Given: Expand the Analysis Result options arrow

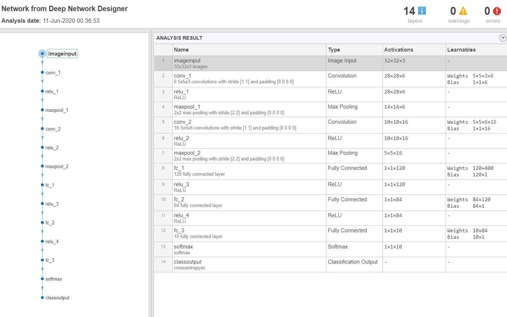Looking at the screenshot, I should point(503,38).
